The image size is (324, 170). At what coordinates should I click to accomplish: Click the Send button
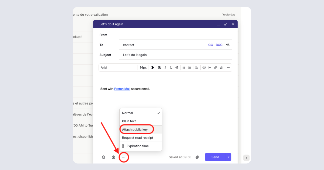click(215, 157)
